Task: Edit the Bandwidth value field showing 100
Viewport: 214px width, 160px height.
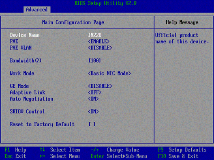Action: click(95, 61)
